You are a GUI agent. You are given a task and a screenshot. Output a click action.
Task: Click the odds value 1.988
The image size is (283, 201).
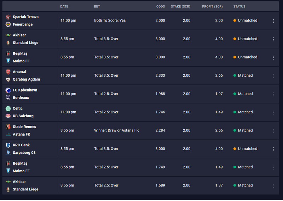[160, 94]
